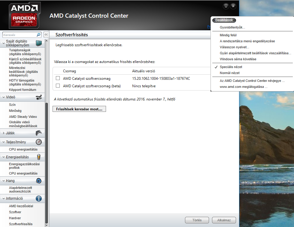Open AMD Steady Video item

23,117
